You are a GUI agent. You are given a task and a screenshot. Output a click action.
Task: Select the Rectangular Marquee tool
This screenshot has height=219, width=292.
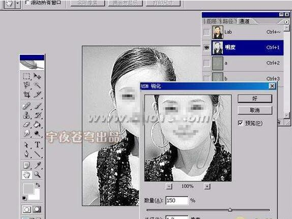point(26,76)
